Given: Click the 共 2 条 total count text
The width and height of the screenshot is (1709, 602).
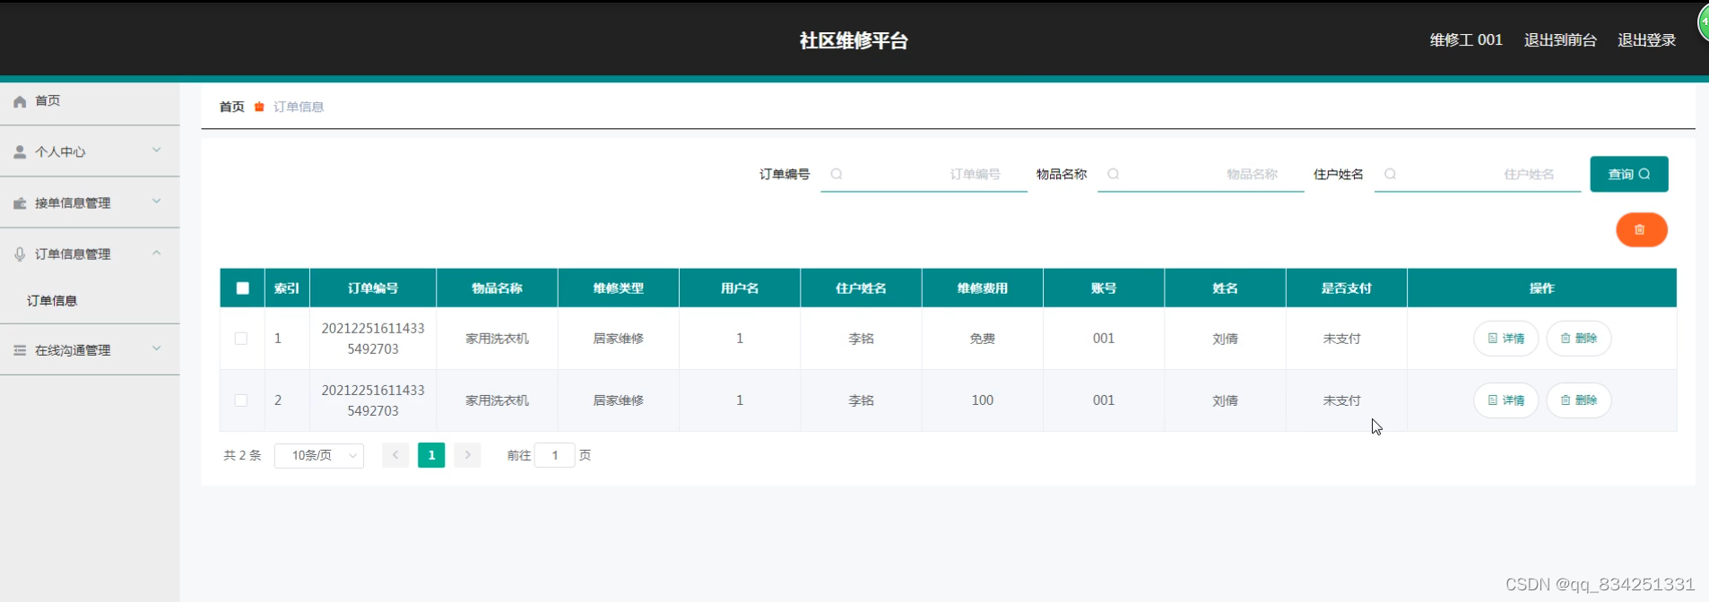Looking at the screenshot, I should tap(242, 455).
